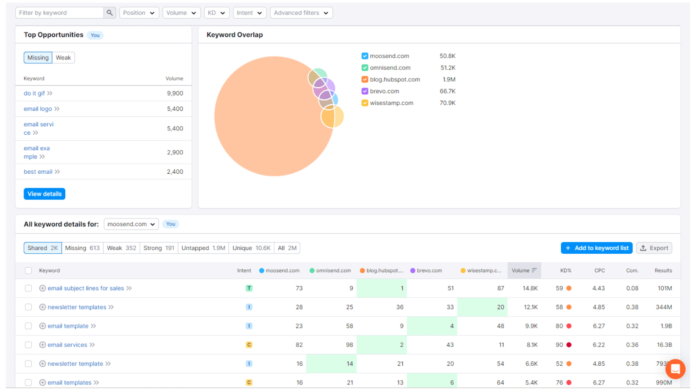Select the Missing 613 tab
The width and height of the screenshot is (696, 391).
[x=82, y=248]
